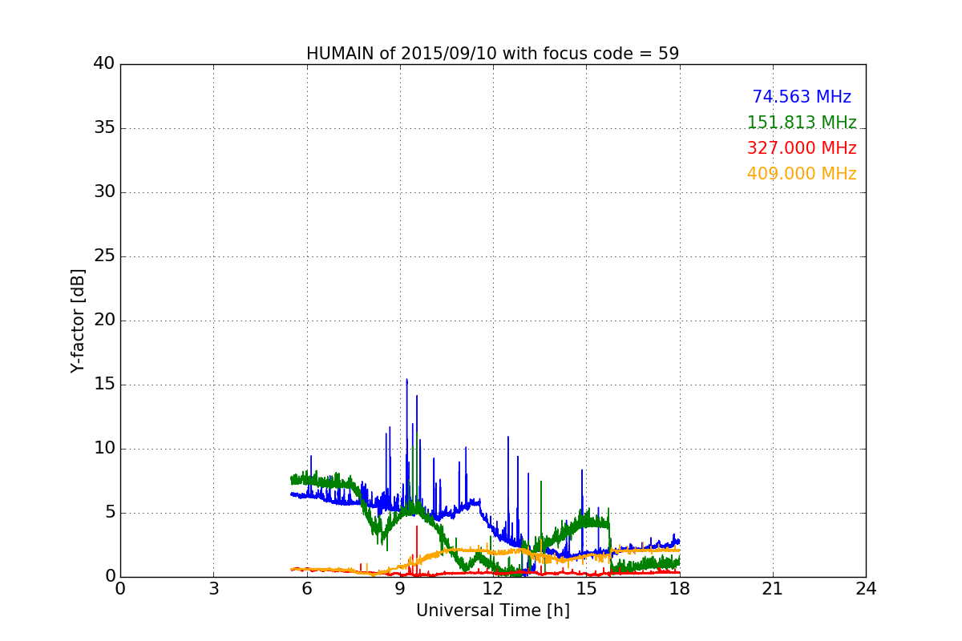
Task: Click the y-axis tick label 10
Action: (x=104, y=449)
